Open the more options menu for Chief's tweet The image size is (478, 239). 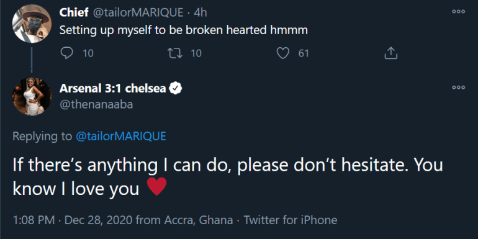coord(459,12)
